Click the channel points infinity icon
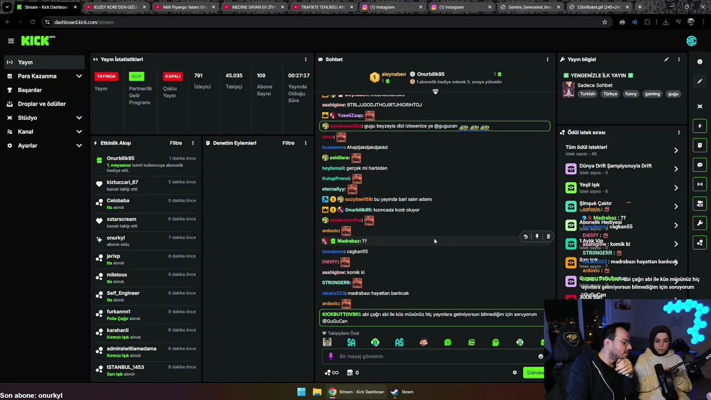 pos(331,373)
